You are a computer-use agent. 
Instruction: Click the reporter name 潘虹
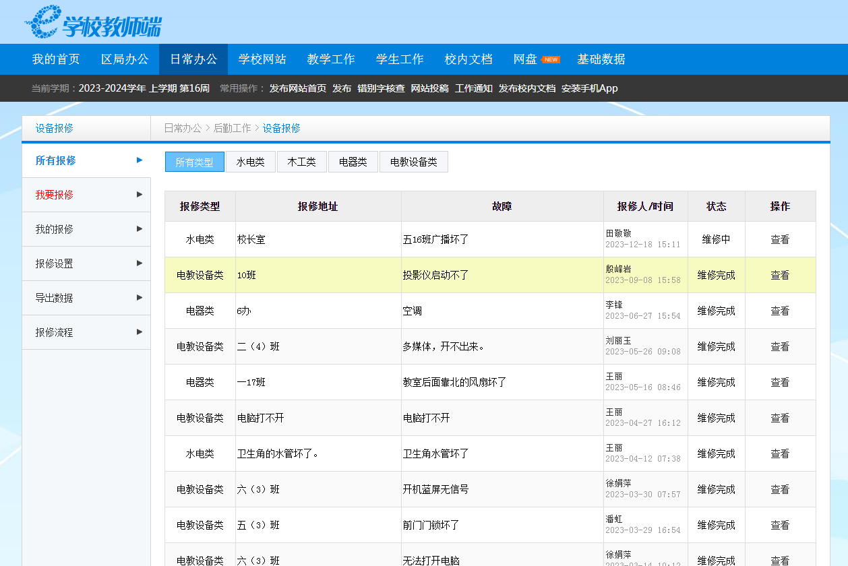click(x=614, y=519)
